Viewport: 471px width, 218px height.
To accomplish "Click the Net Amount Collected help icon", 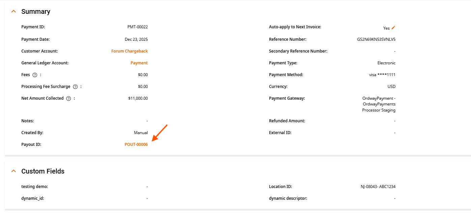I will pos(68,98).
